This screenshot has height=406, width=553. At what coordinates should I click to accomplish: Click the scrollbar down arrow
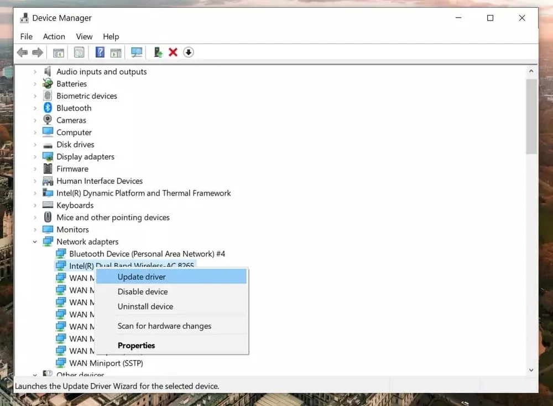[x=531, y=371]
